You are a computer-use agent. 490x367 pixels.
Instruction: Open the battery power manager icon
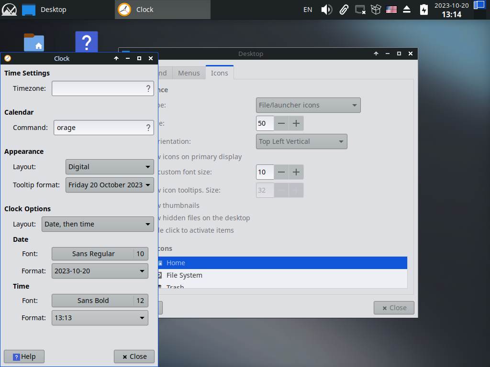[423, 10]
